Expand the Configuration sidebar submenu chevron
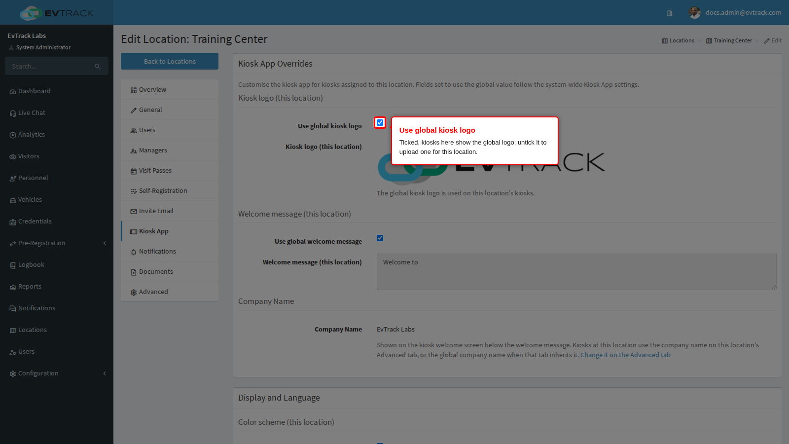The width and height of the screenshot is (789, 444). [x=105, y=373]
